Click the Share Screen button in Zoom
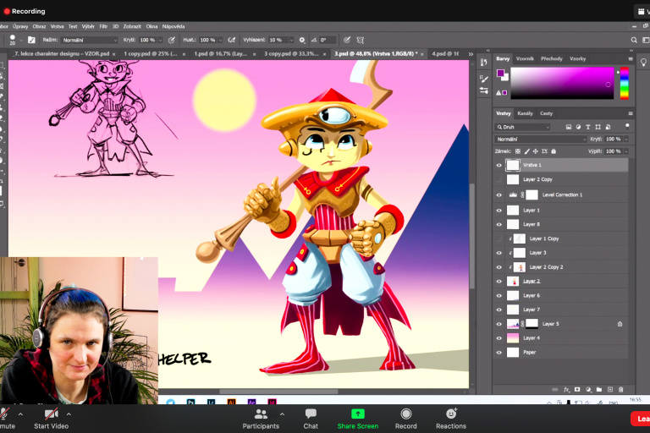 pyautogui.click(x=357, y=418)
